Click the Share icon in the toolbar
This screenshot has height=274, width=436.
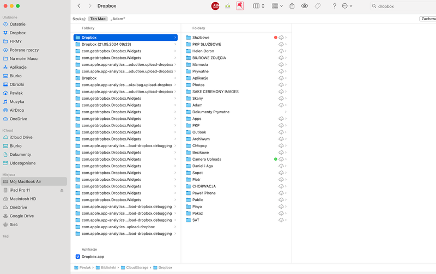coord(292,6)
